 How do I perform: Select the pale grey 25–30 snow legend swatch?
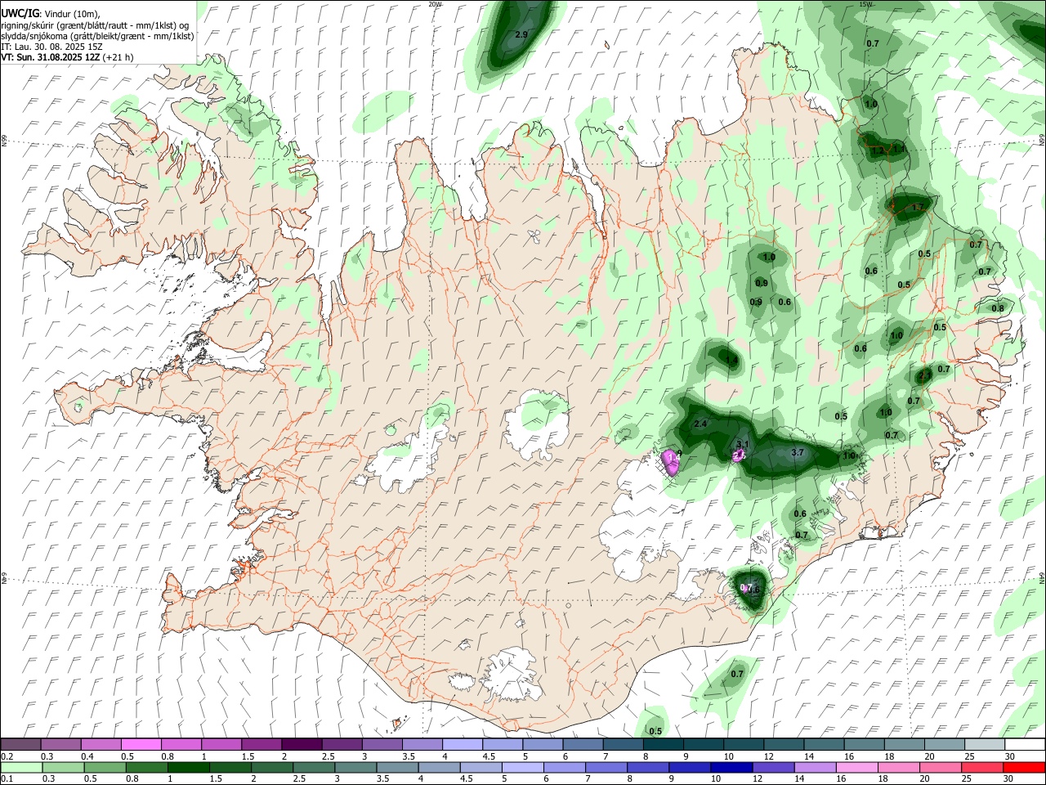point(986,745)
